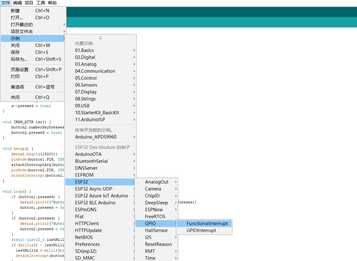Screen dimensions: 357x261
Task: Open the ESP32 BLE Arduino submenu
Action: click(x=100, y=203)
